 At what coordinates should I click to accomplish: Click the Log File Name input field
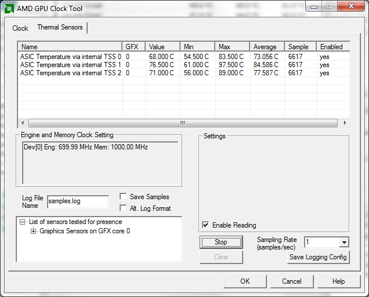(x=78, y=201)
